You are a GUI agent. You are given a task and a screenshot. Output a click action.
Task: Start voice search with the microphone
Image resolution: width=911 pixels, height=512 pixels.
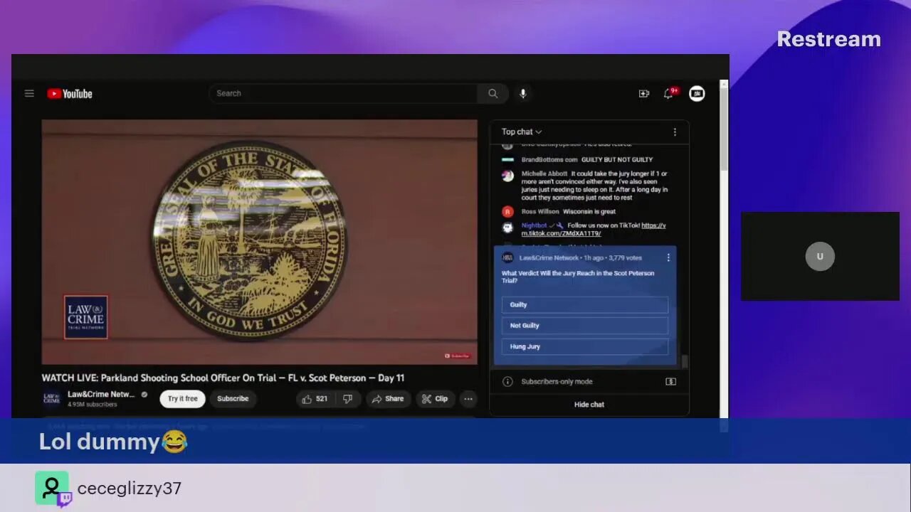click(x=523, y=93)
